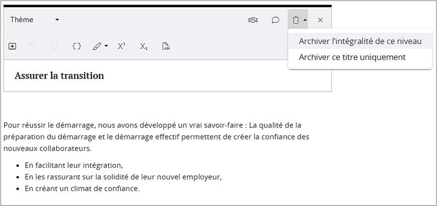Screen dimensions: 437x206
Task: Export with the PDF icon
Action: tap(165, 46)
